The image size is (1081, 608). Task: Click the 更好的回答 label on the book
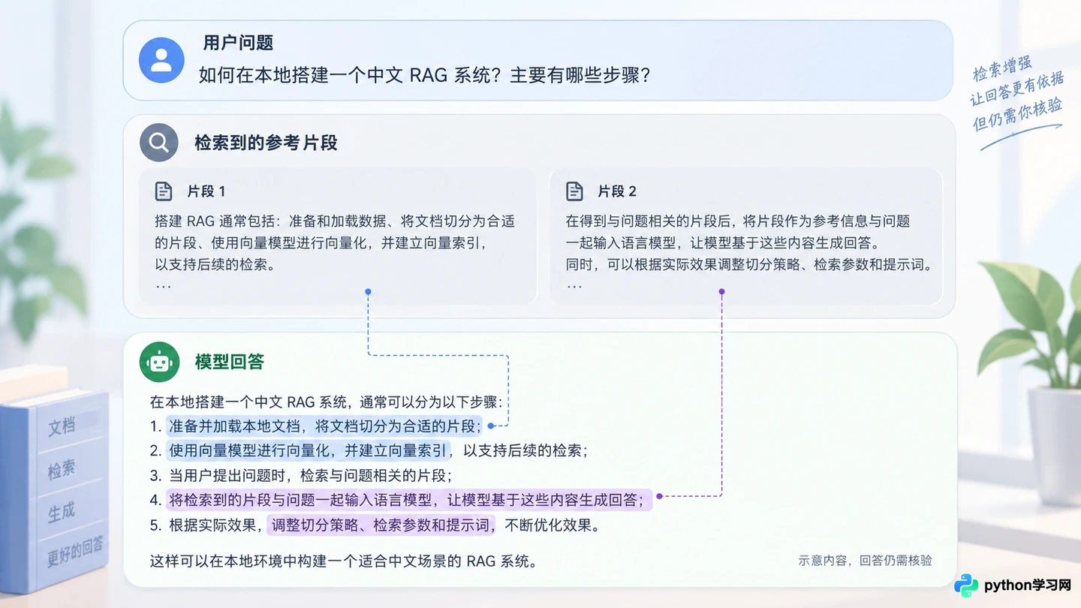(75, 550)
